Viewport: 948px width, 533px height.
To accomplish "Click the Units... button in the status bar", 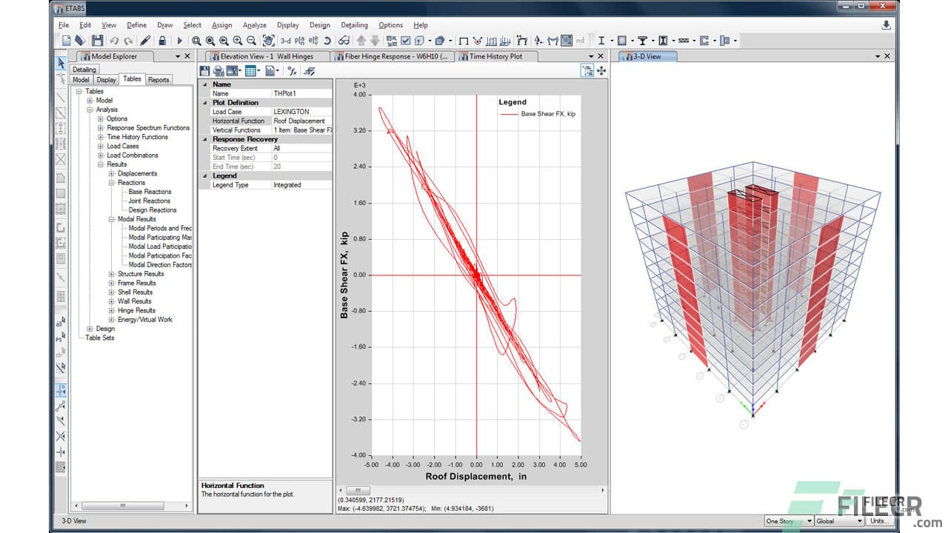I will coord(878,520).
